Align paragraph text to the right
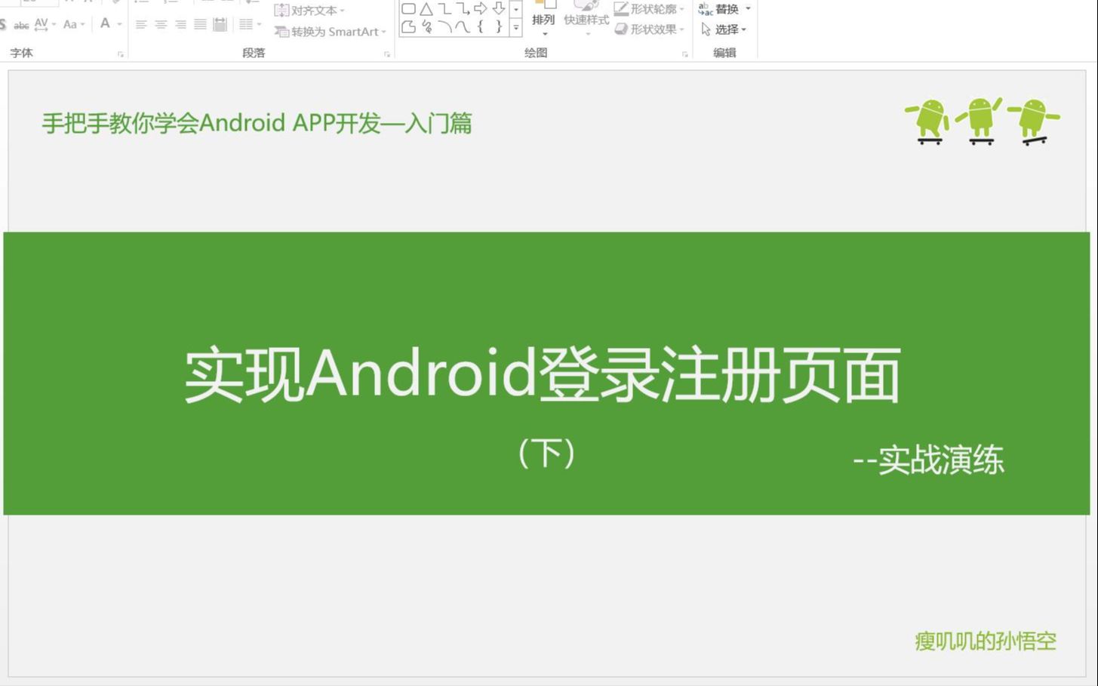This screenshot has height=686, width=1098. 180,25
